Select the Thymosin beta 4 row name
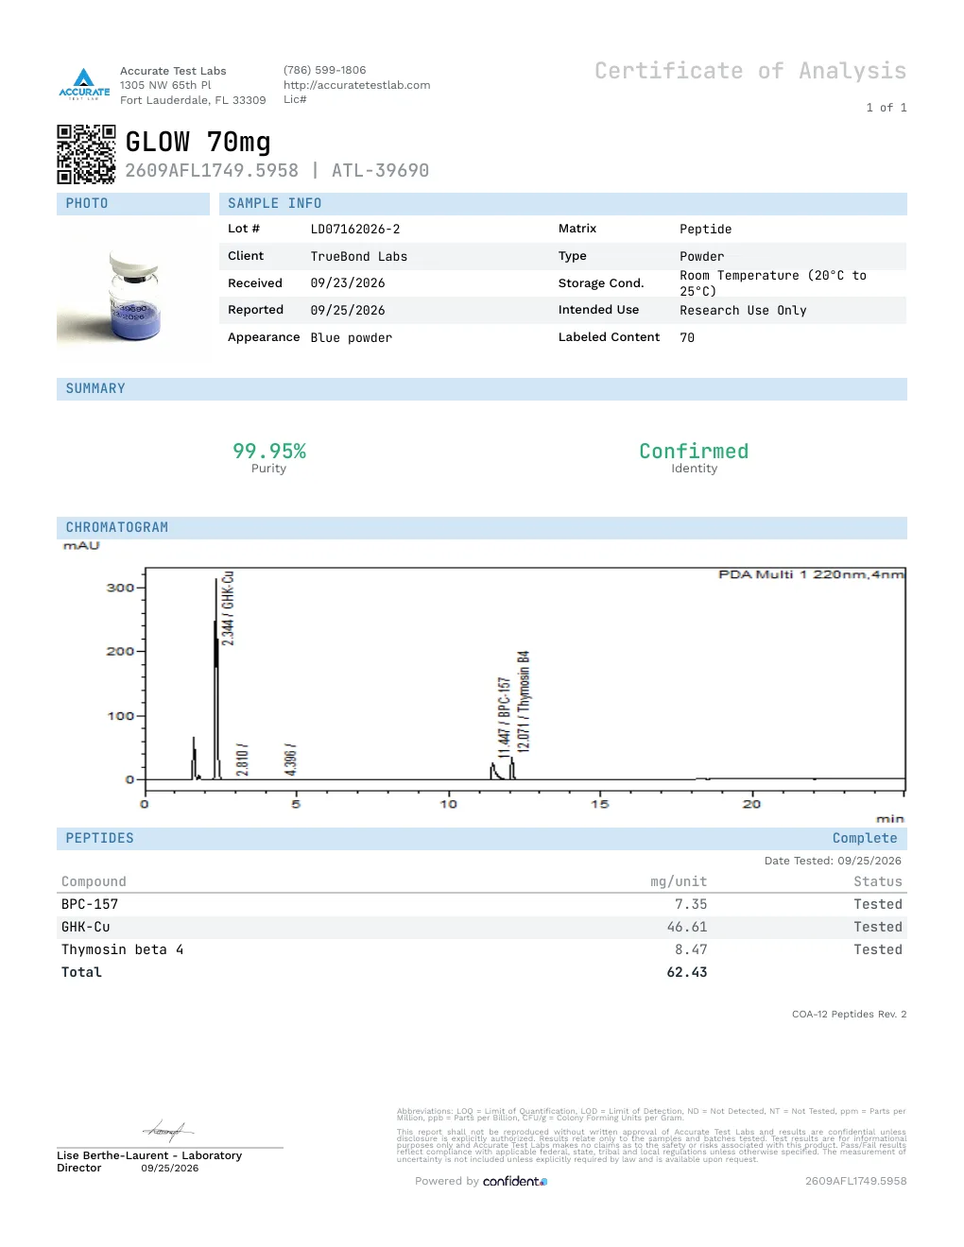Screen dimensions: 964x1247 click(x=123, y=950)
